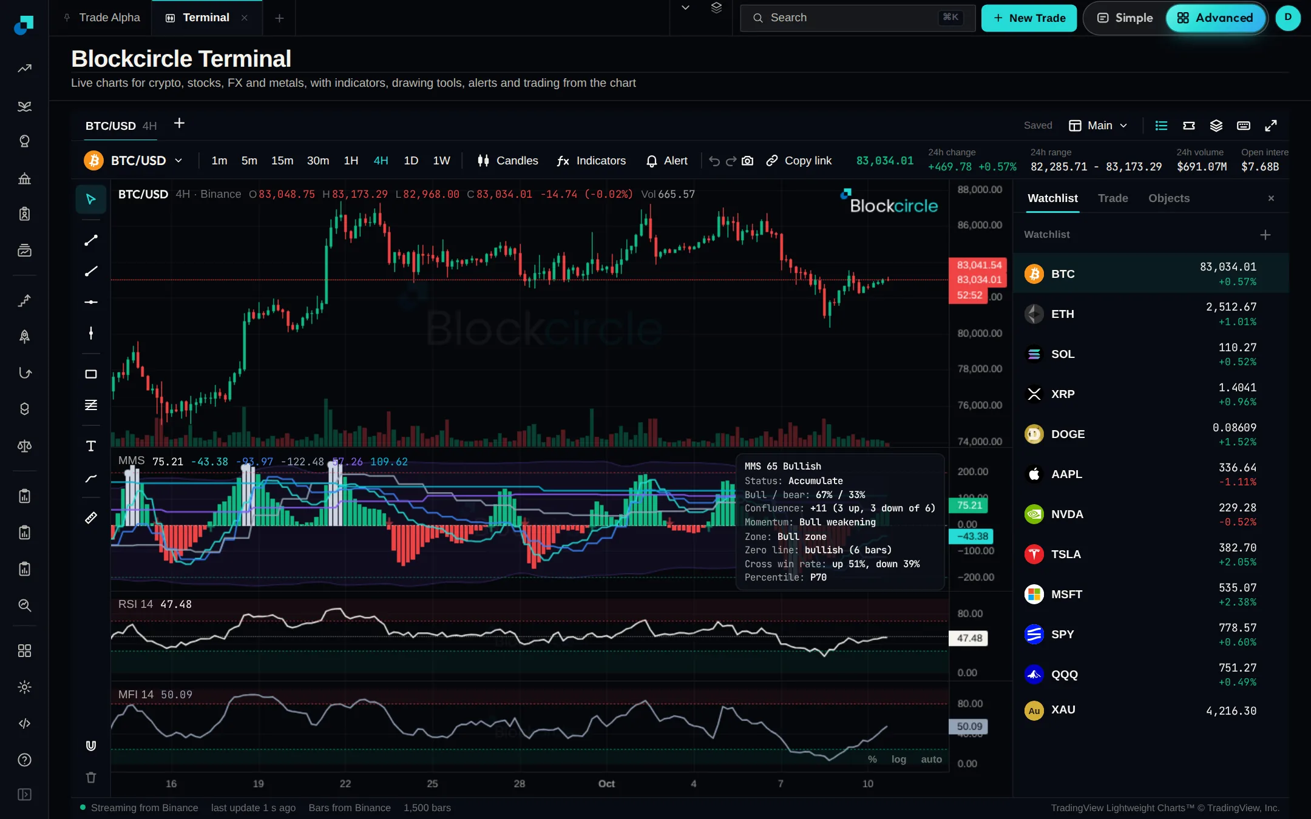Select the 5m timeframe

(249, 161)
